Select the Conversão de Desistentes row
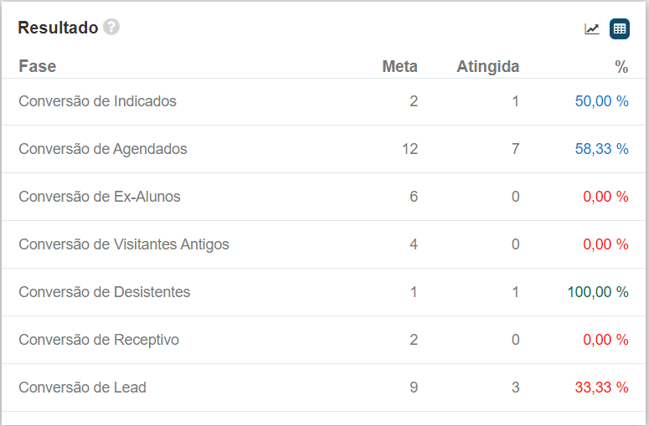649x426 pixels. coord(105,292)
